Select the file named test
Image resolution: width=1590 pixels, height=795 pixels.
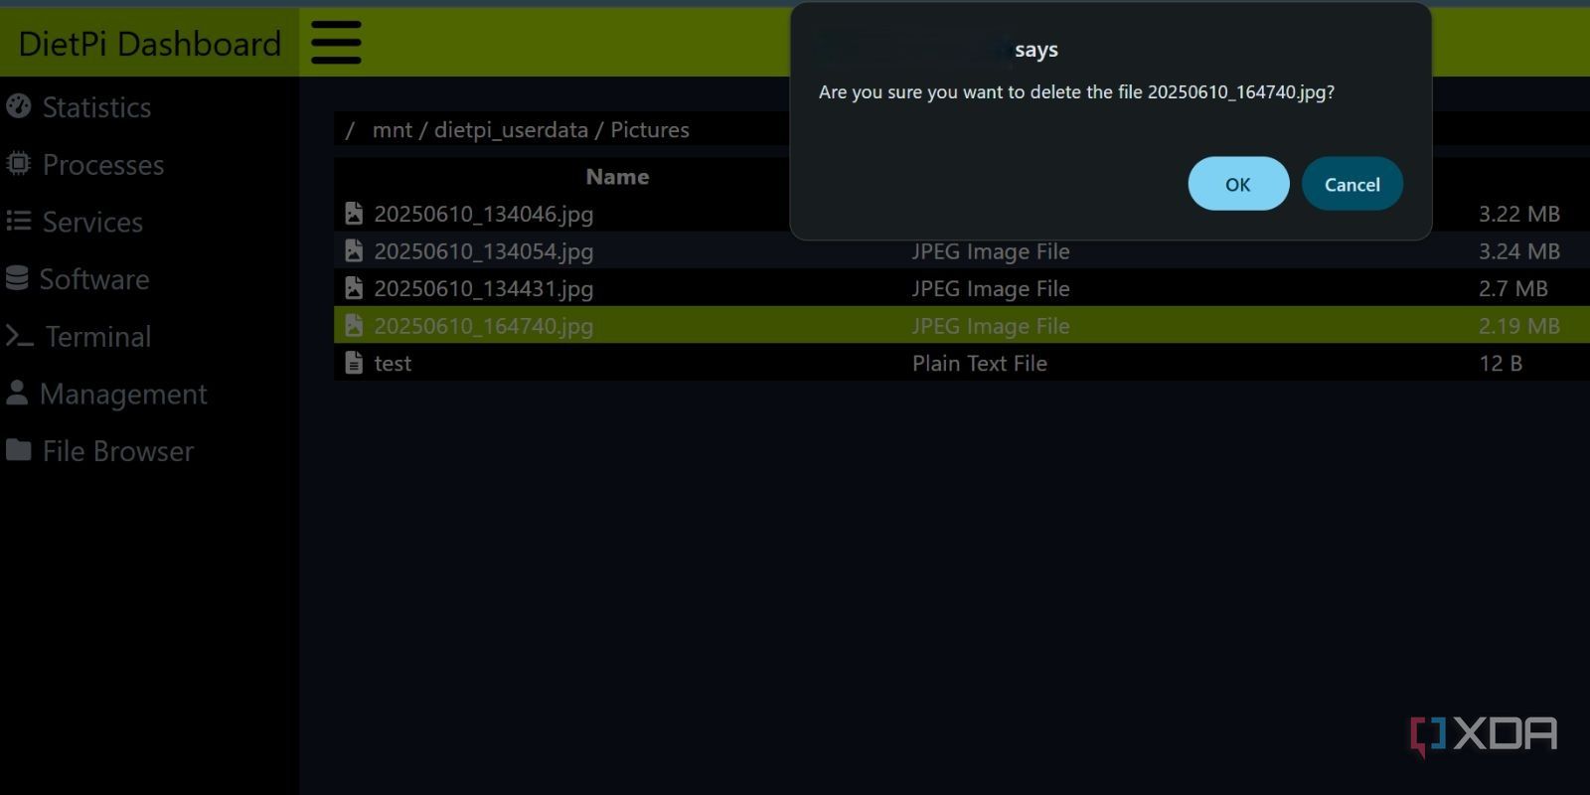point(393,364)
